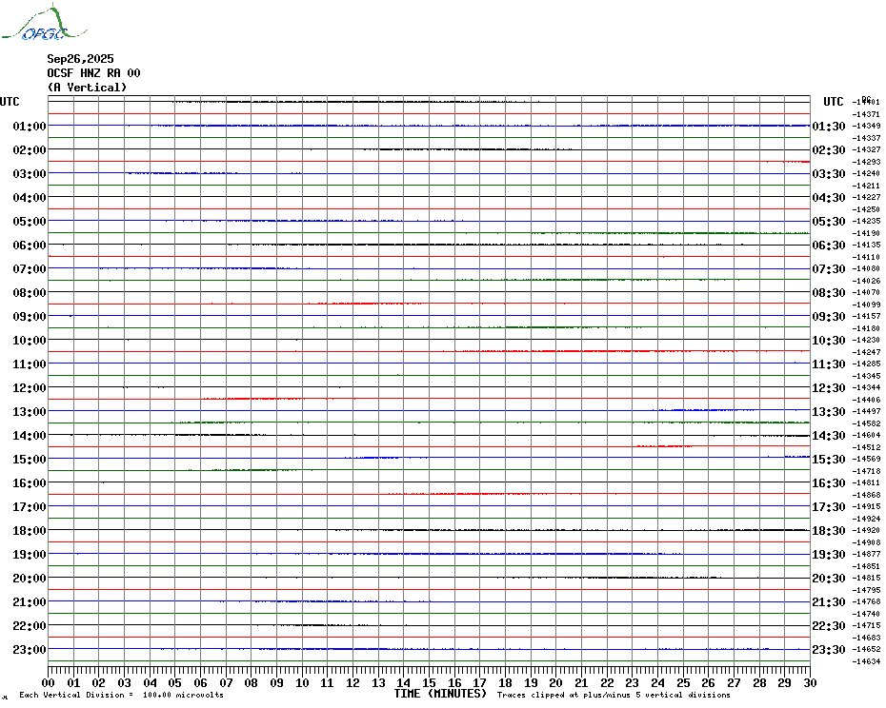Click the Each Vertical Division scale note
Image resolution: width=886 pixels, height=708 pixels.
[x=122, y=695]
